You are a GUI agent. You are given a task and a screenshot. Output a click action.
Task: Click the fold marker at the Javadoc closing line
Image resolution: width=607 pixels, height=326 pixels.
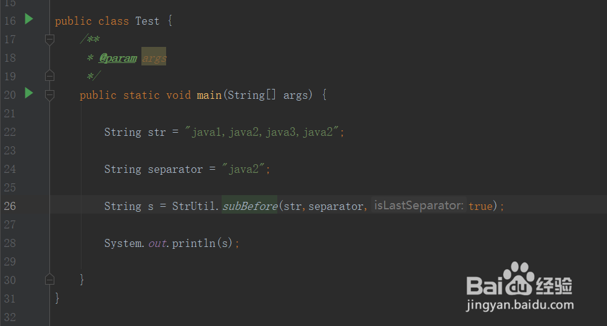click(50, 76)
